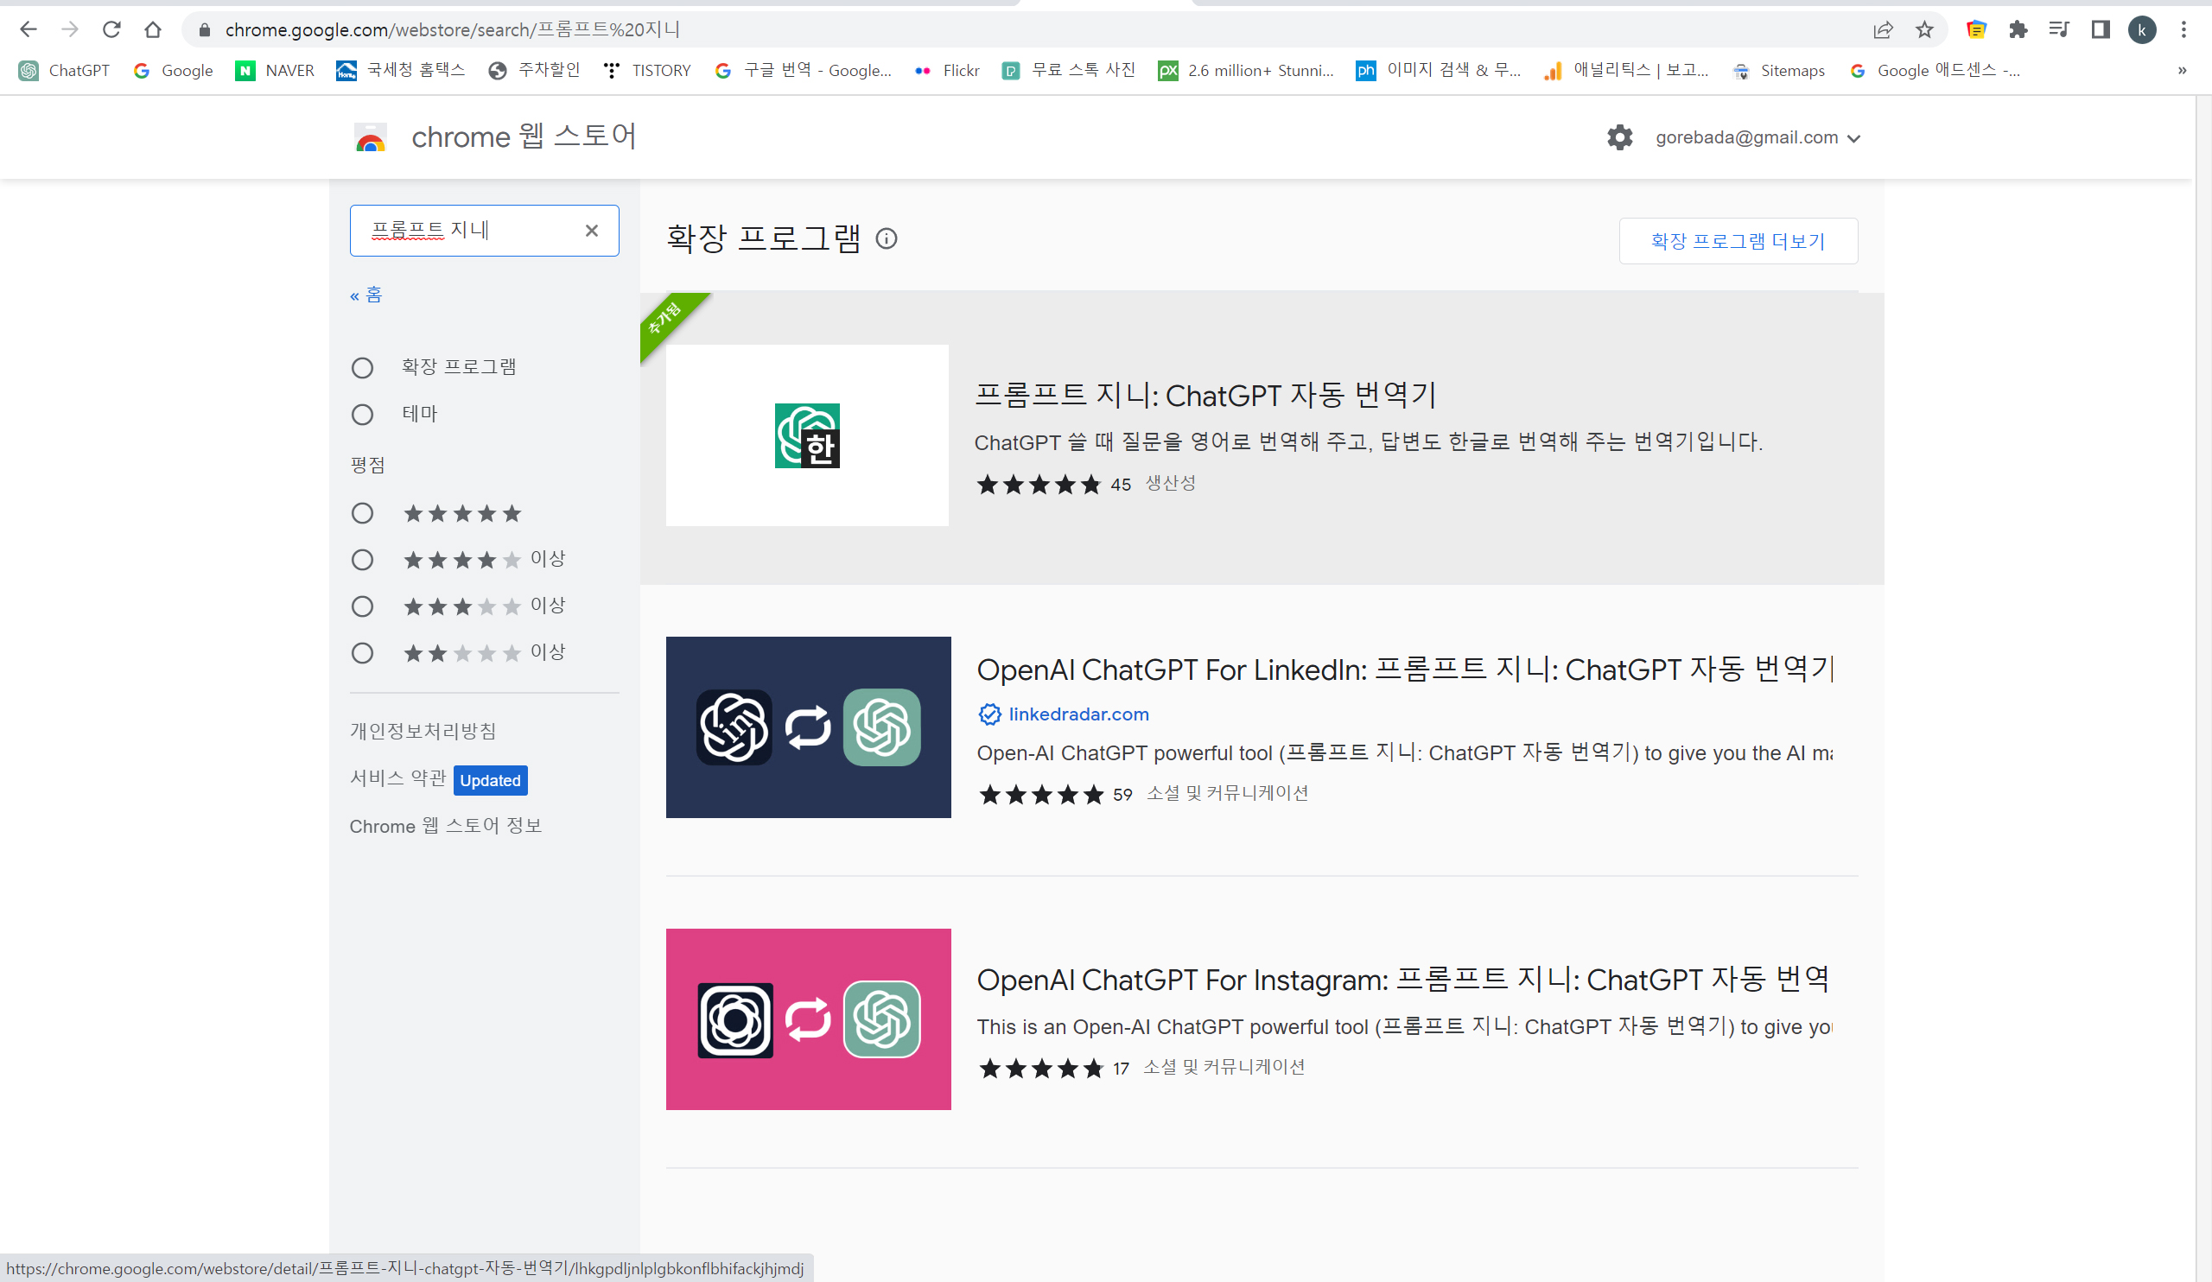This screenshot has width=2212, height=1282.
Task: Open the Sitemaps bookmark
Action: point(1778,70)
